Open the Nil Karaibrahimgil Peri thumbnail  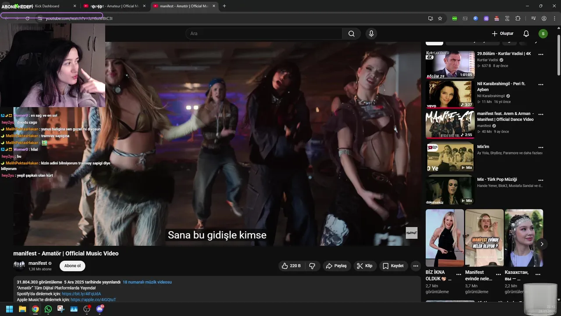tap(450, 94)
